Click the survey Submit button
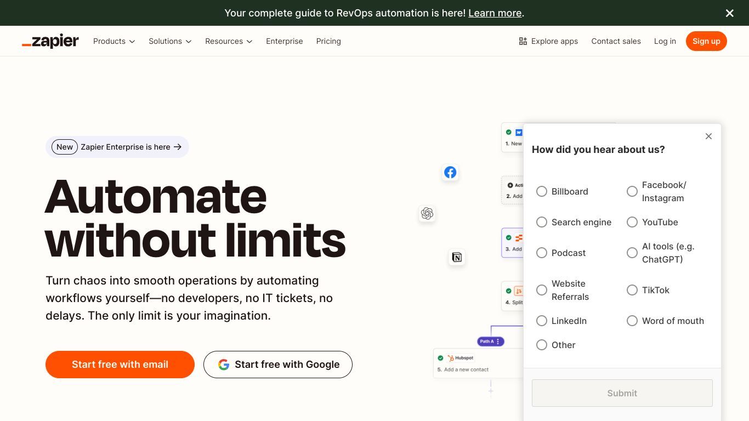The image size is (749, 421). (622, 393)
